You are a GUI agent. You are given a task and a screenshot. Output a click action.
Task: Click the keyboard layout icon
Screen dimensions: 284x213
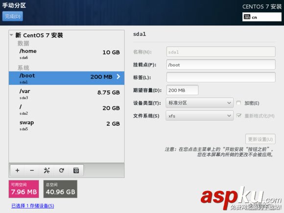(x=247, y=17)
